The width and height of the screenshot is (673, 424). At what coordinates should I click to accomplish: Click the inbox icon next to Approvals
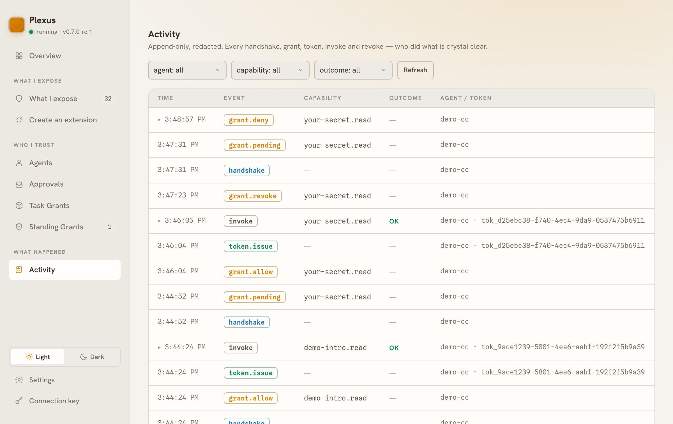19,184
